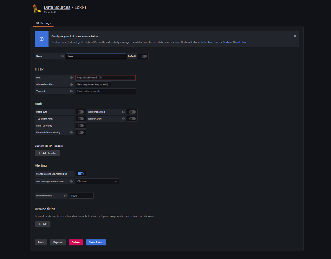Click the Forward OAuth Identity info icon
The width and height of the screenshot is (331, 259).
coord(71,133)
